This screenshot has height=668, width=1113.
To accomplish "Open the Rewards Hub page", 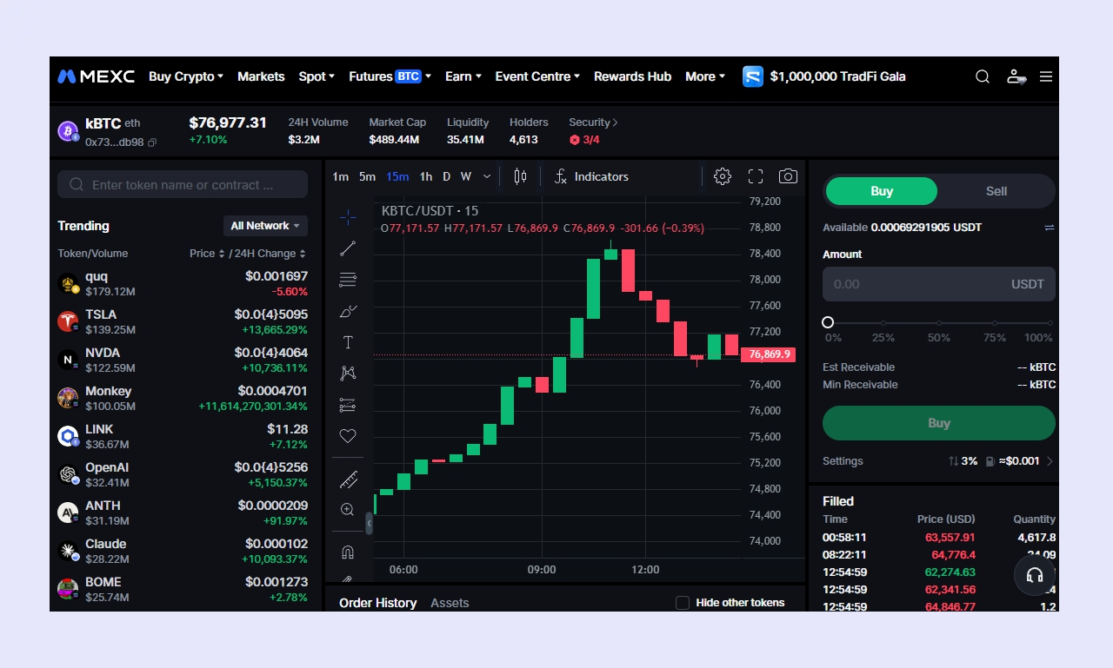I will (x=632, y=76).
